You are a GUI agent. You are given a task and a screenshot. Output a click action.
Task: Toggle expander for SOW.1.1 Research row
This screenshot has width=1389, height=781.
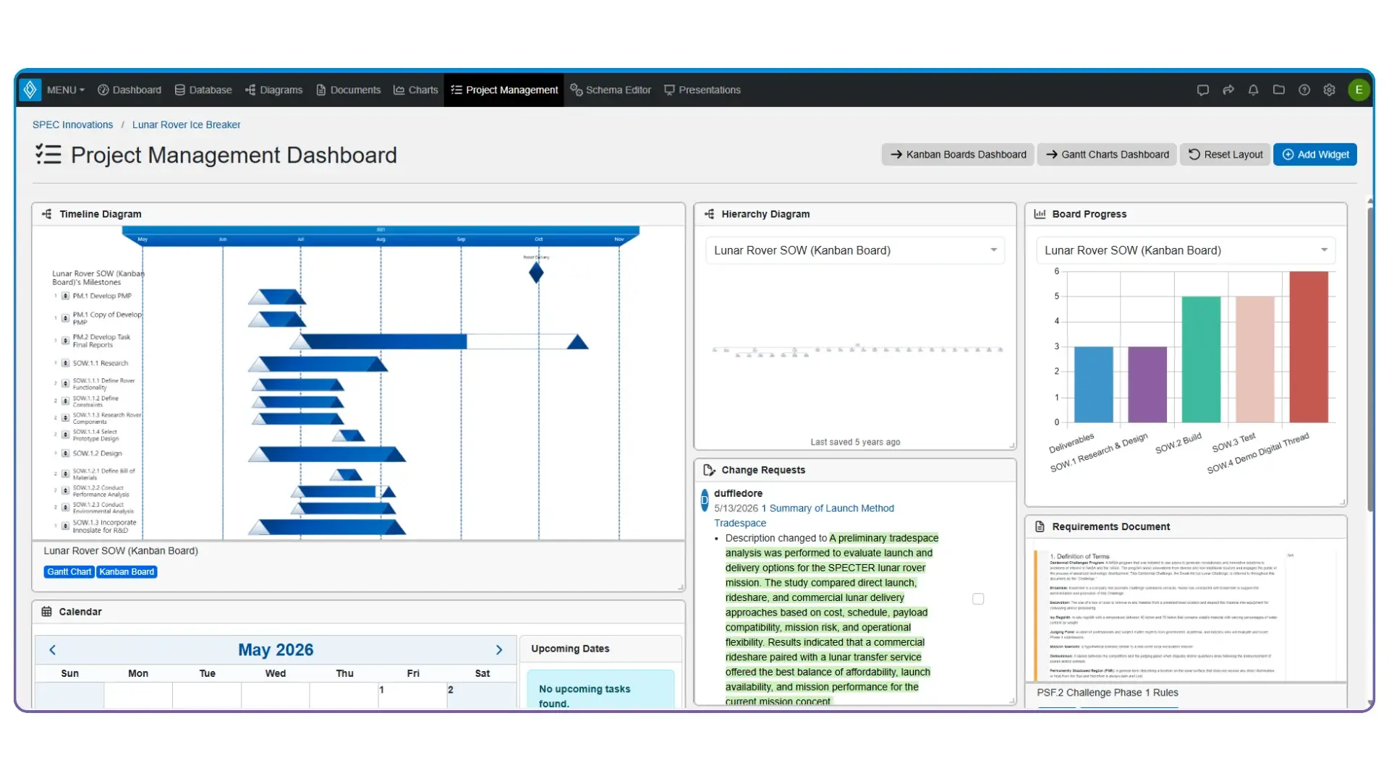65,363
